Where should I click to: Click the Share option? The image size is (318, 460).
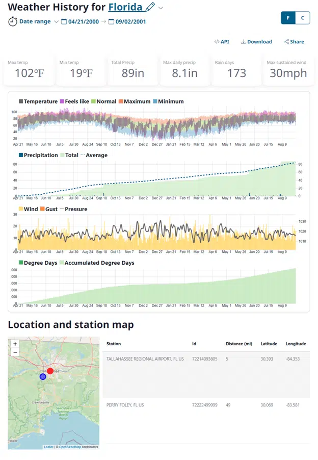click(x=294, y=42)
